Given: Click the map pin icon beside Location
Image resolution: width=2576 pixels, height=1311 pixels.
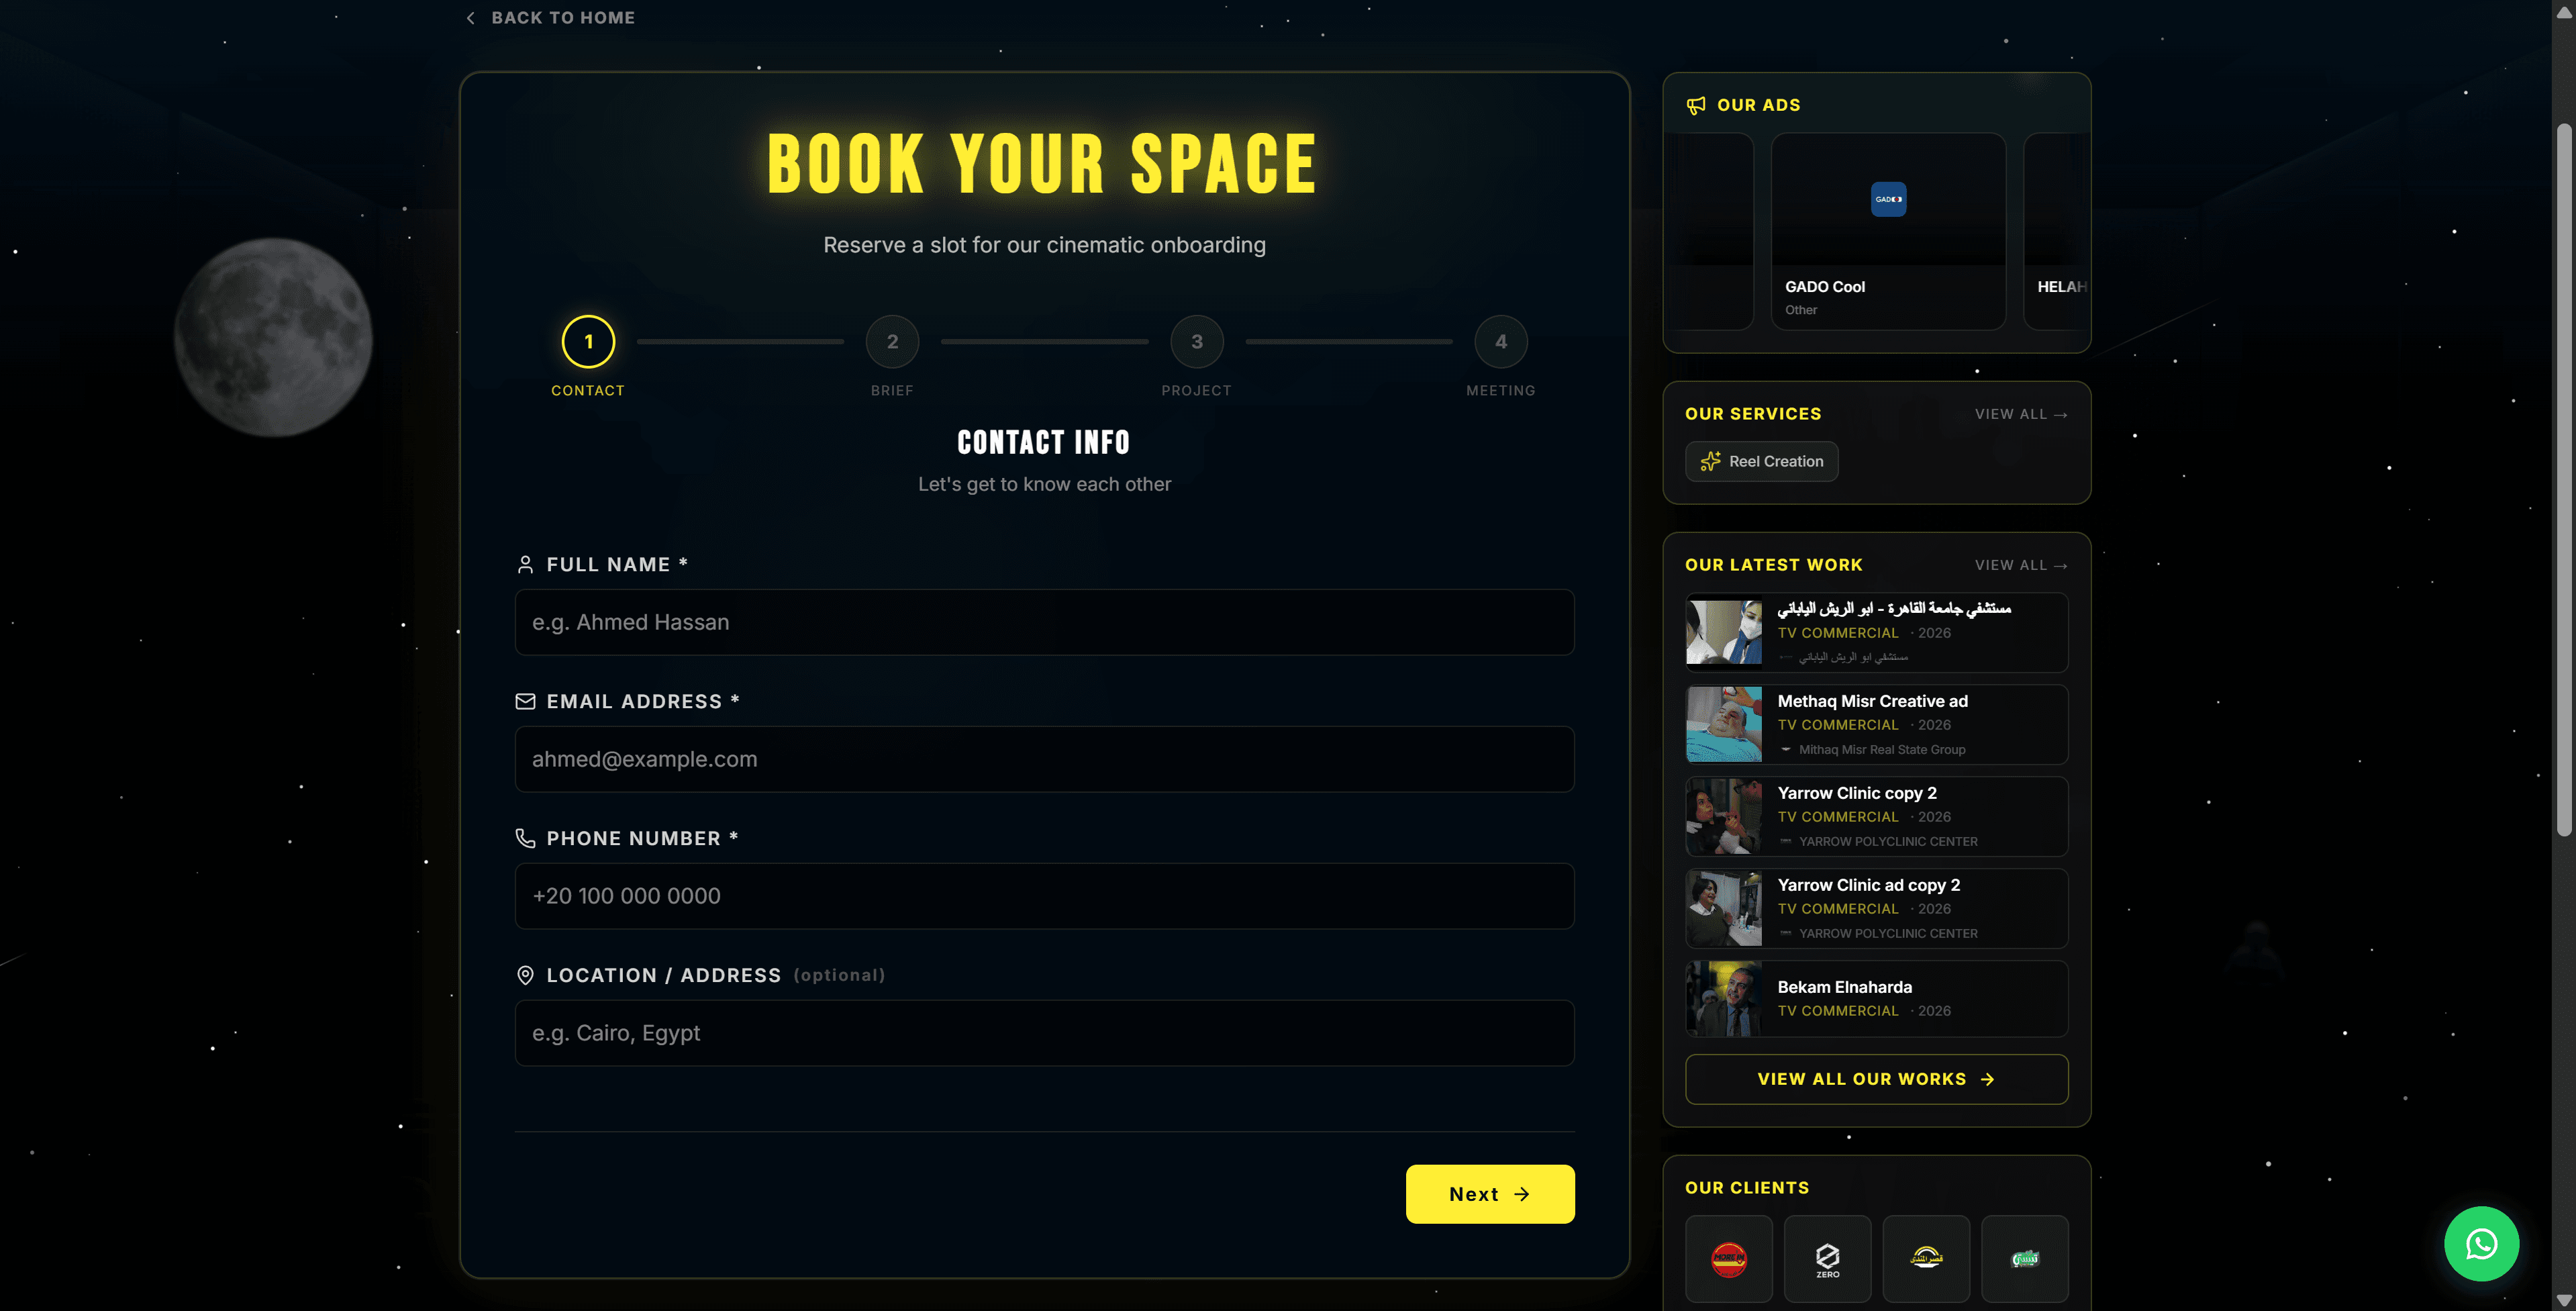Looking at the screenshot, I should [x=525, y=975].
